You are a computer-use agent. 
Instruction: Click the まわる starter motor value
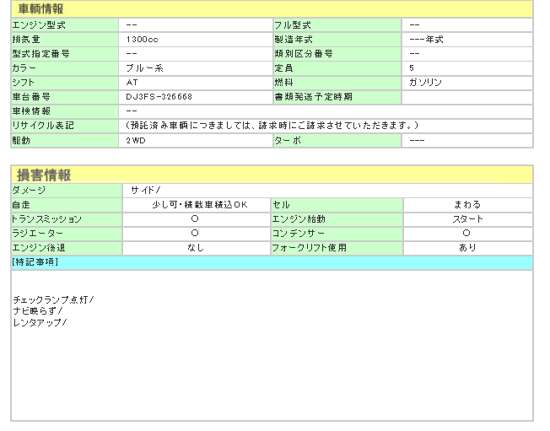pyautogui.click(x=467, y=205)
